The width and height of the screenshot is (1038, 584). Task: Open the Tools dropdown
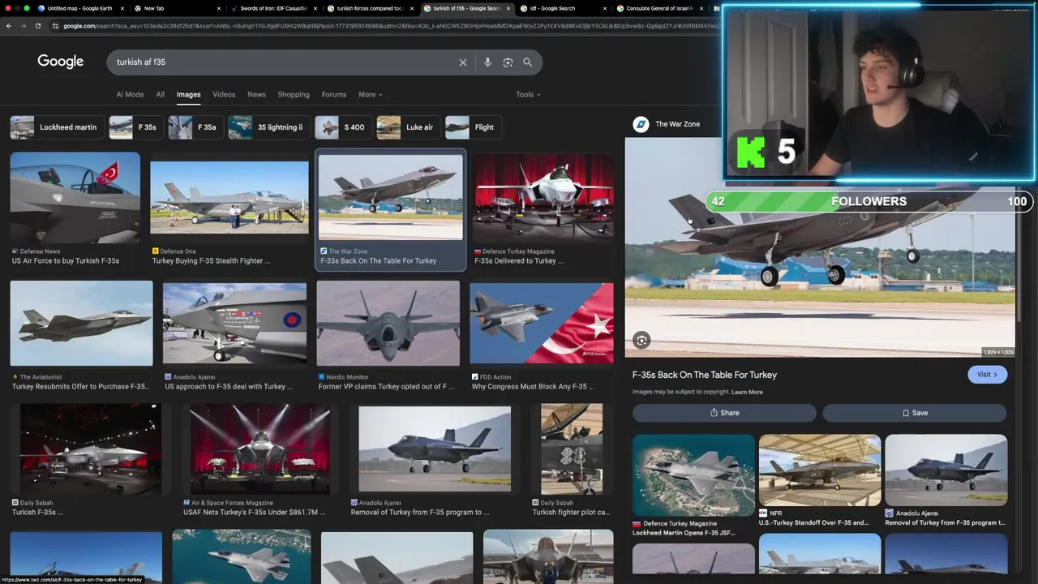click(x=528, y=95)
